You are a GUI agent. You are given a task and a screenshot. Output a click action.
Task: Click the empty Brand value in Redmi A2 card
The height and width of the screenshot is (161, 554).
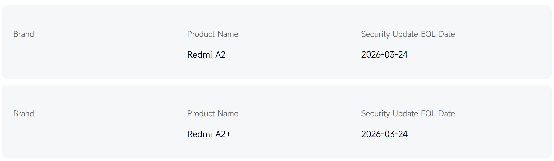(24, 55)
